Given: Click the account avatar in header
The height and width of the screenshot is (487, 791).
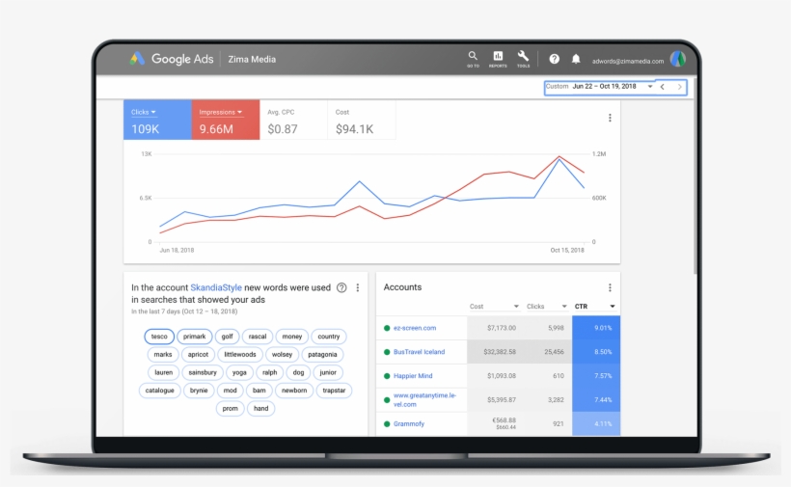Looking at the screenshot, I should tap(678, 59).
